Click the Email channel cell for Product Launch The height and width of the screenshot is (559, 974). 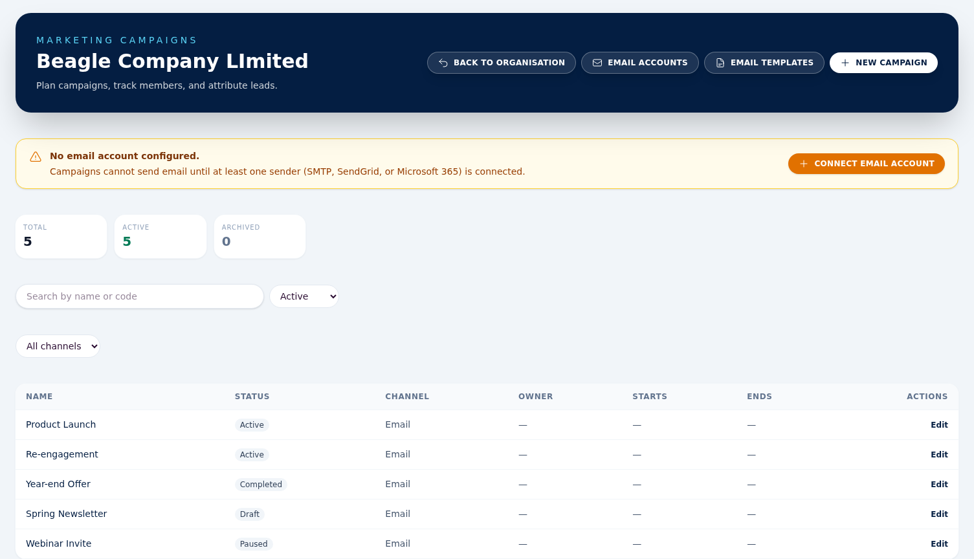pyautogui.click(x=397, y=424)
